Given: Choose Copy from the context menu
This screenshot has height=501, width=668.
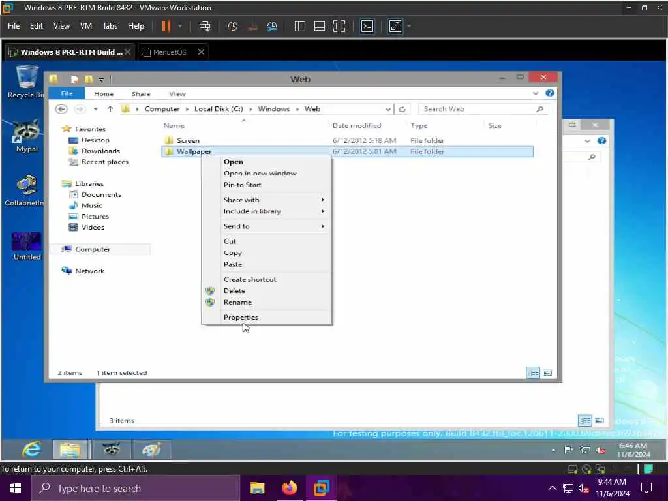Looking at the screenshot, I should pyautogui.click(x=233, y=253).
